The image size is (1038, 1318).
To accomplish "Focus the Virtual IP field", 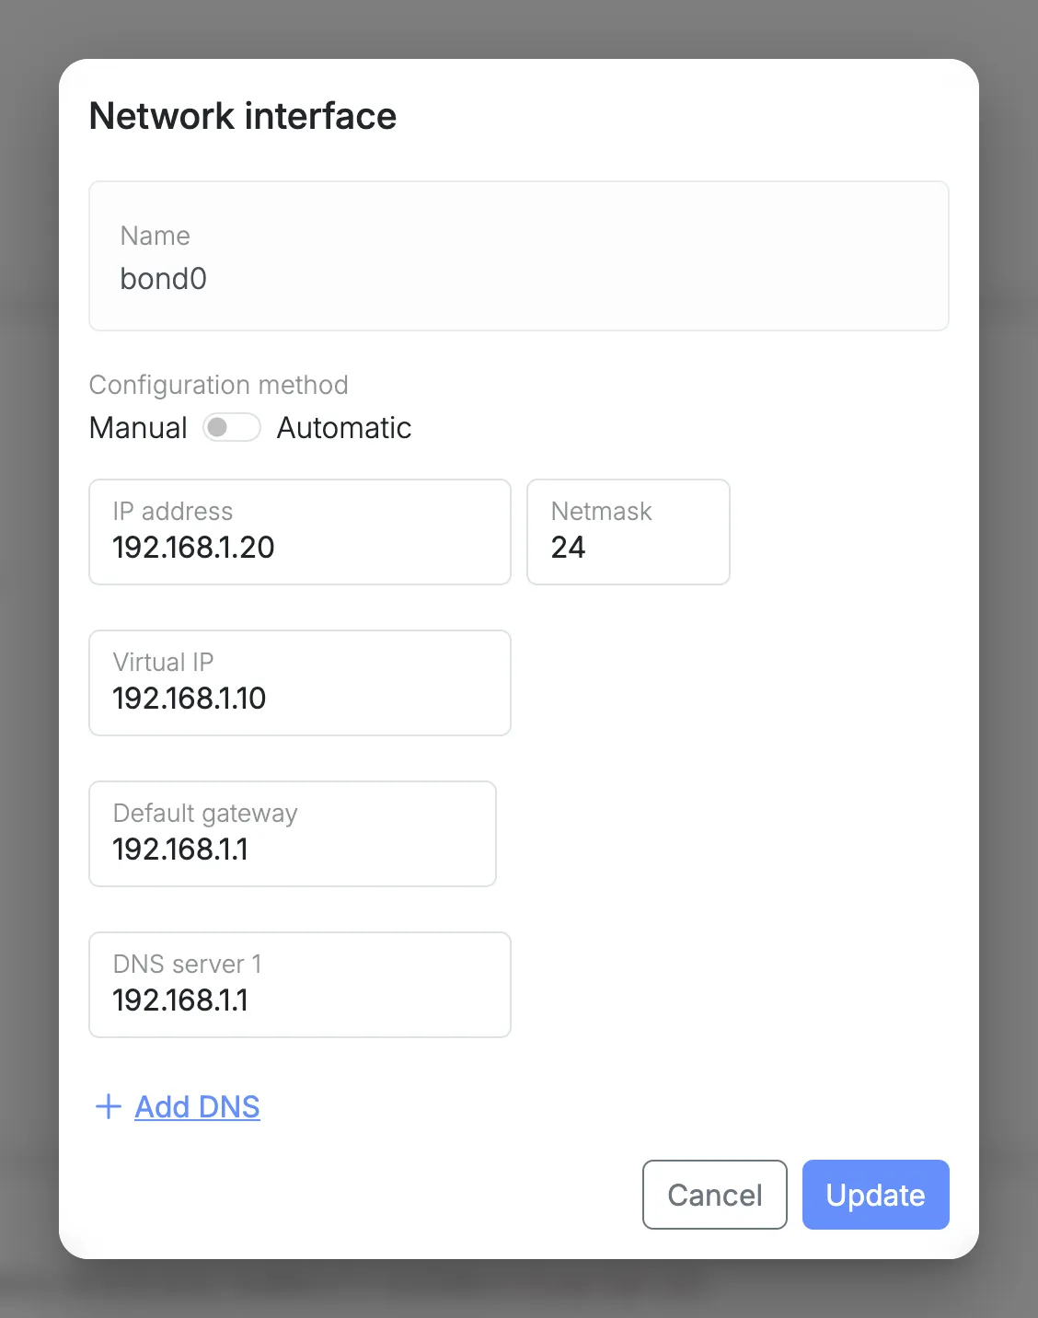I will point(300,683).
